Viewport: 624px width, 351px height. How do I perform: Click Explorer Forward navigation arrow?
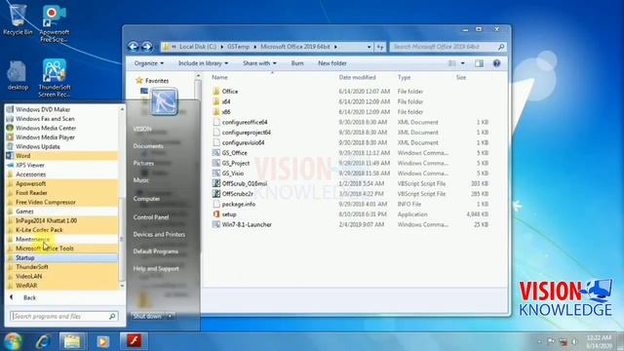tap(147, 47)
